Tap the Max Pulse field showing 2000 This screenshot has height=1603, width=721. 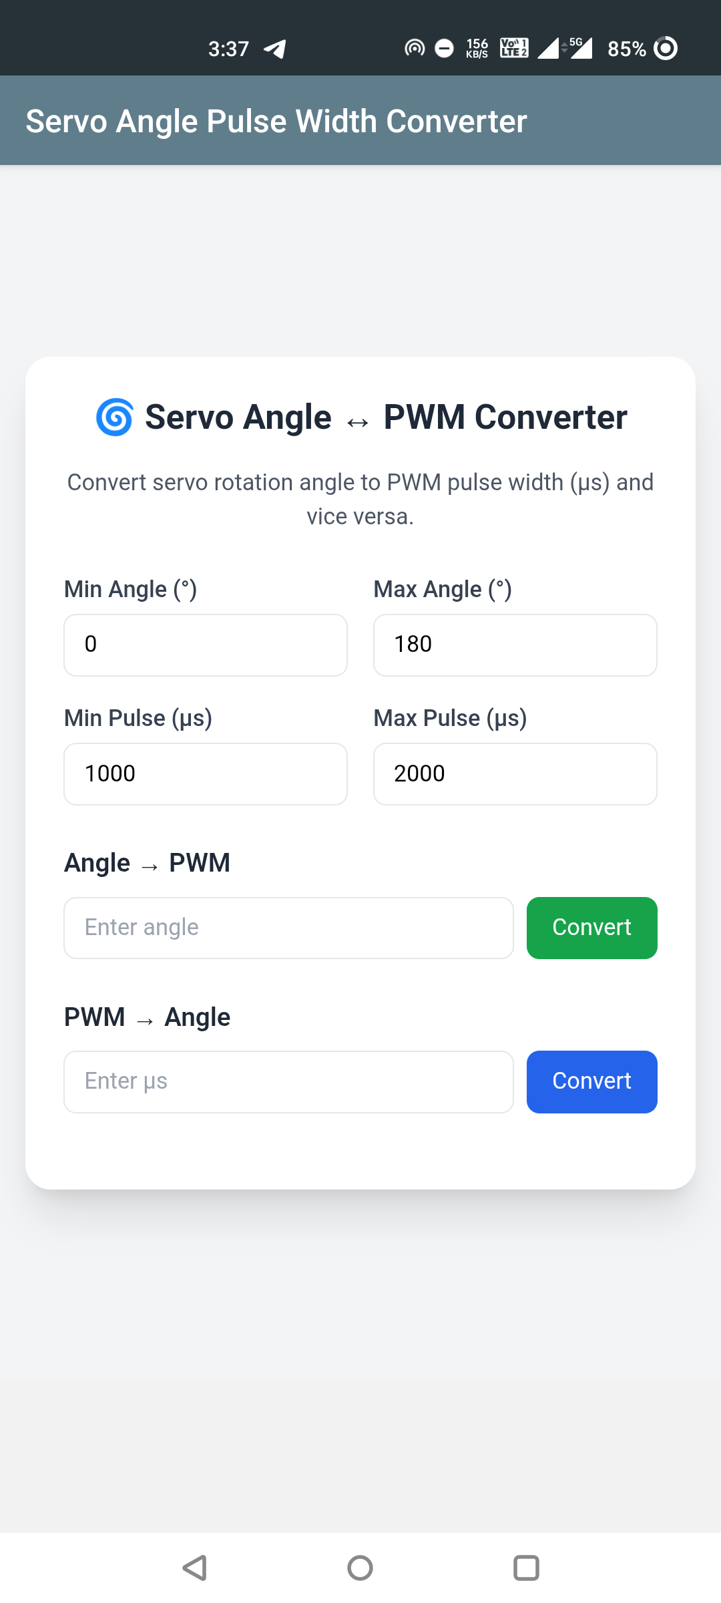515,773
